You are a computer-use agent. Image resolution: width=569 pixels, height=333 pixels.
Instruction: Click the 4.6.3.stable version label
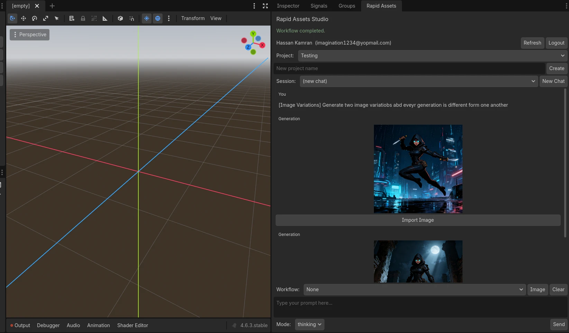[x=254, y=325]
